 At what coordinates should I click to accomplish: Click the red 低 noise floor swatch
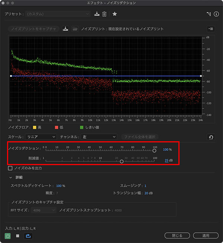click(56, 127)
